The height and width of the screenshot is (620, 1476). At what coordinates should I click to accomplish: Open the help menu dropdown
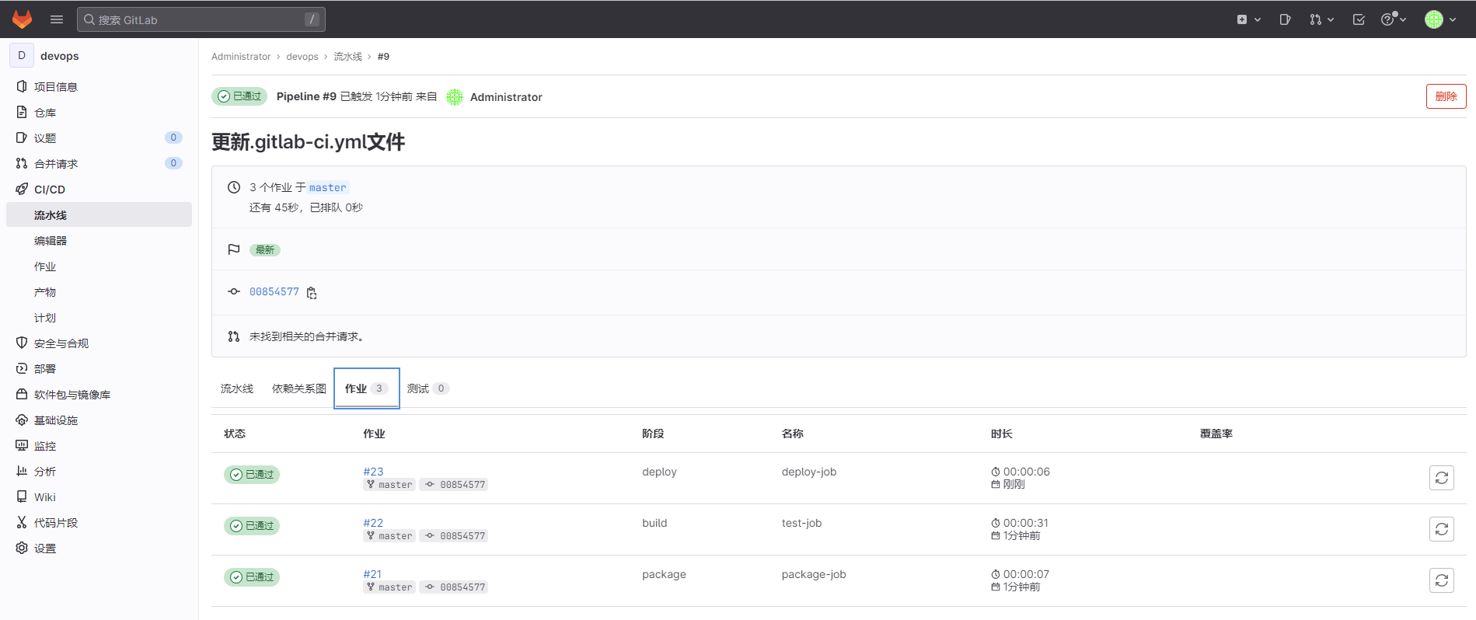point(1393,19)
